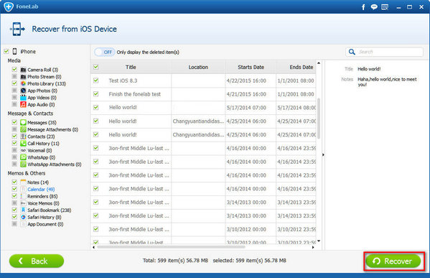Click the iPhone device icon
430x278 pixels.
15,51
